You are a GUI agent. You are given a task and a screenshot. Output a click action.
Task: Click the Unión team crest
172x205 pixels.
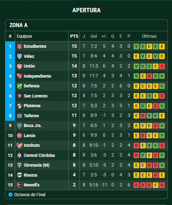coord(20,66)
